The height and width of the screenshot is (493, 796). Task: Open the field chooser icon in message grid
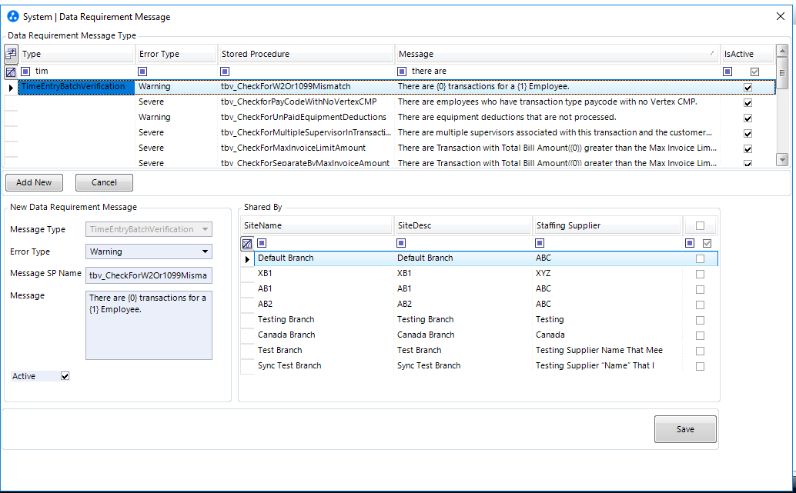tap(11, 54)
